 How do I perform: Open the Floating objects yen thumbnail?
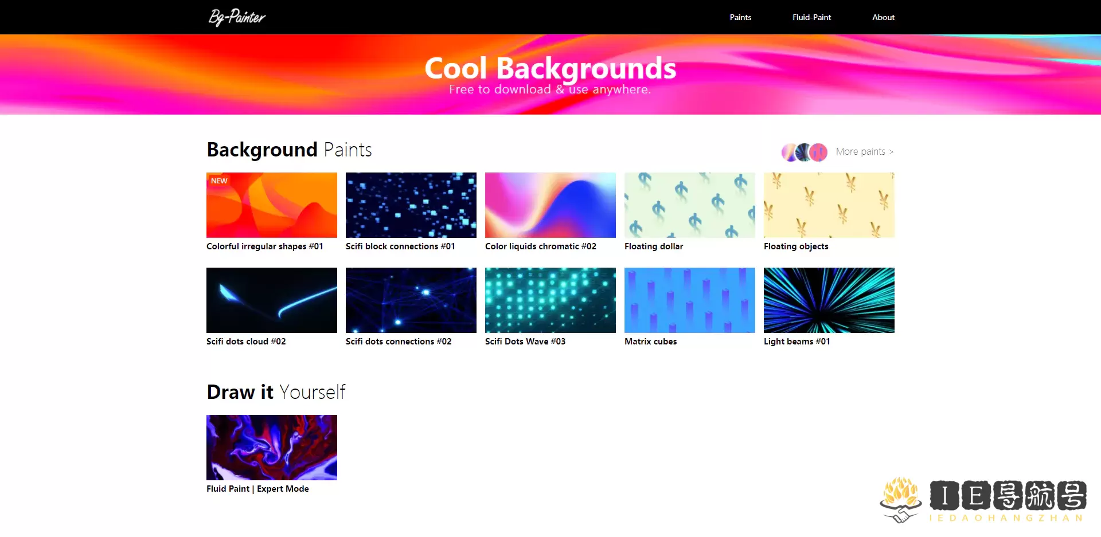(829, 205)
